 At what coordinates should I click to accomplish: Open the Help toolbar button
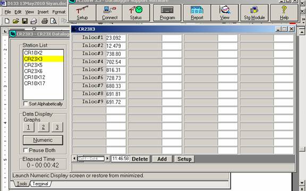[284, 13]
